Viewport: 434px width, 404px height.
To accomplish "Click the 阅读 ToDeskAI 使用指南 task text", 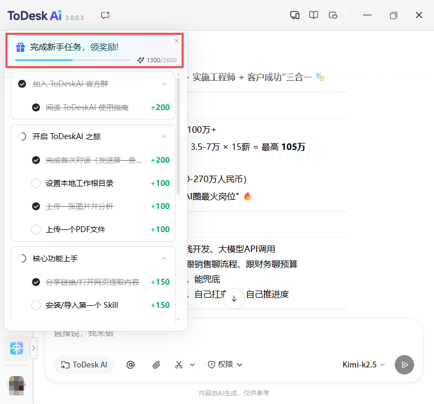I will tap(87, 107).
